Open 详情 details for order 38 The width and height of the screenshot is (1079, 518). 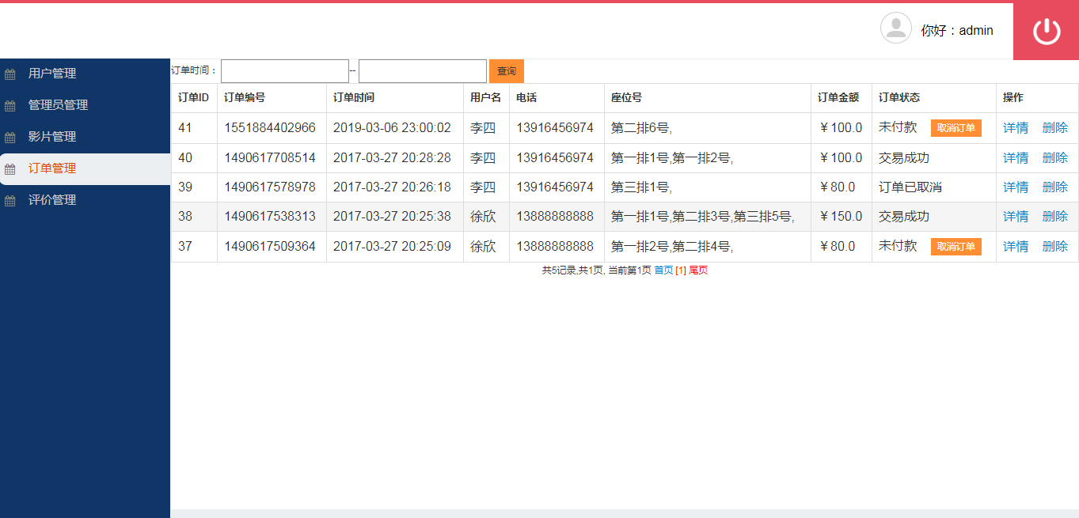click(1015, 216)
